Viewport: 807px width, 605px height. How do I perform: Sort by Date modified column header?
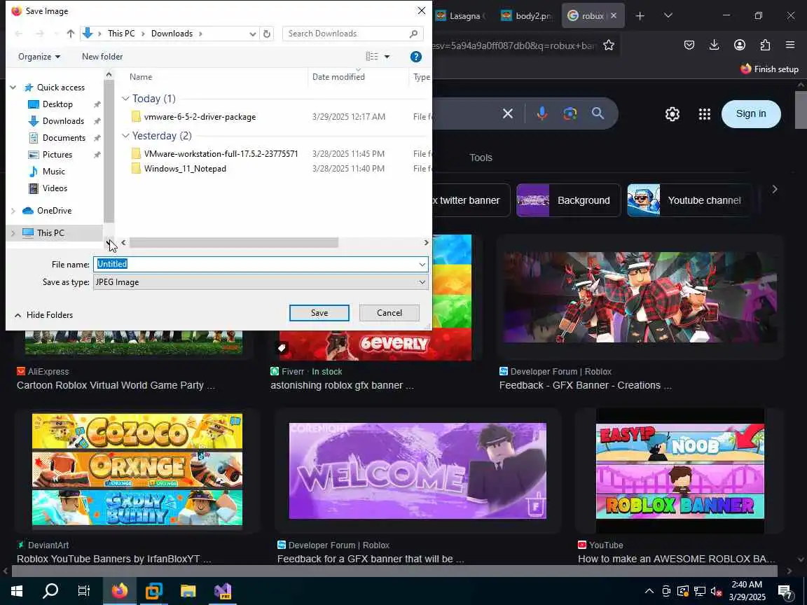[338, 76]
